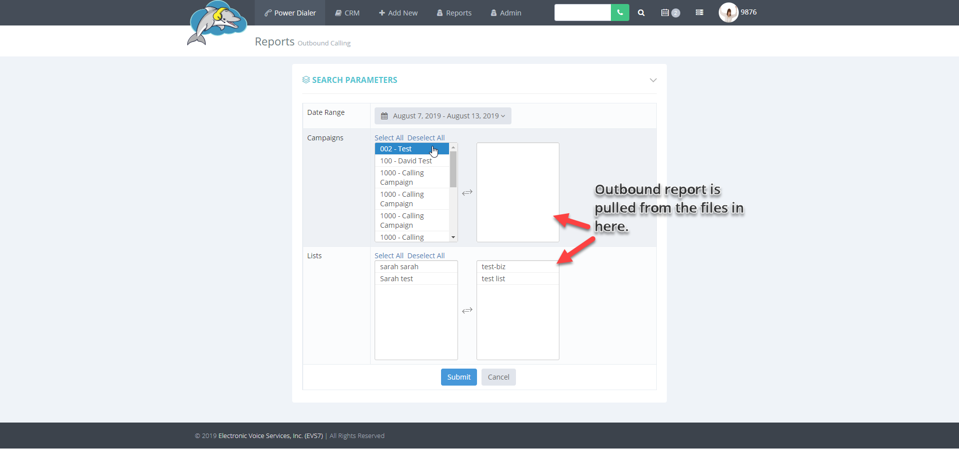
Task: Click the campaigns list scrollbar thumb
Action: tap(453, 169)
